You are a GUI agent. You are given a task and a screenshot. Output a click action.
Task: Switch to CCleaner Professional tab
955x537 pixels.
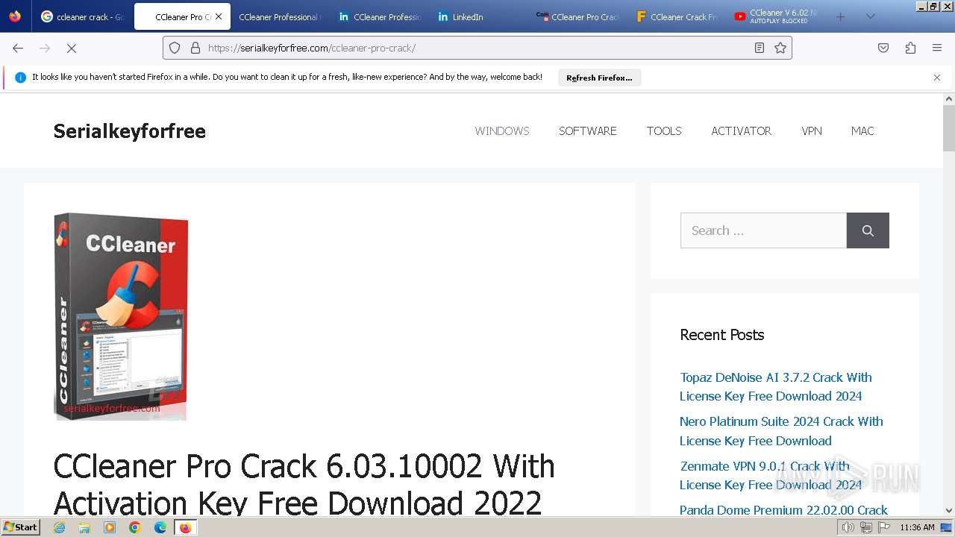[278, 16]
